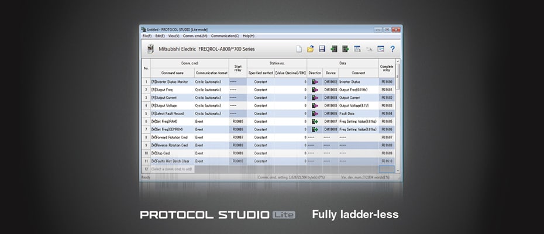Viewport: 544px width, 234px height.
Task: Create a new file via toolbar icon
Action: 299,49
